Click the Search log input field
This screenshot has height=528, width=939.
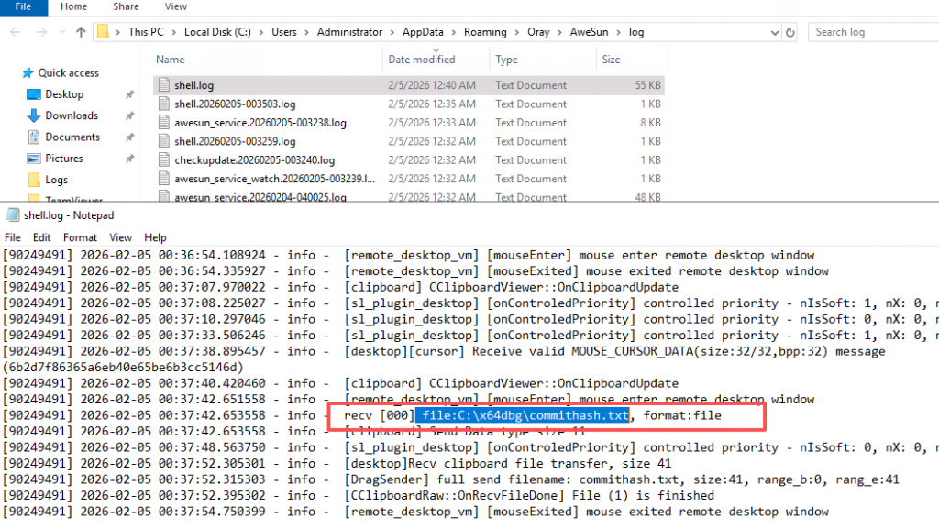point(871,32)
